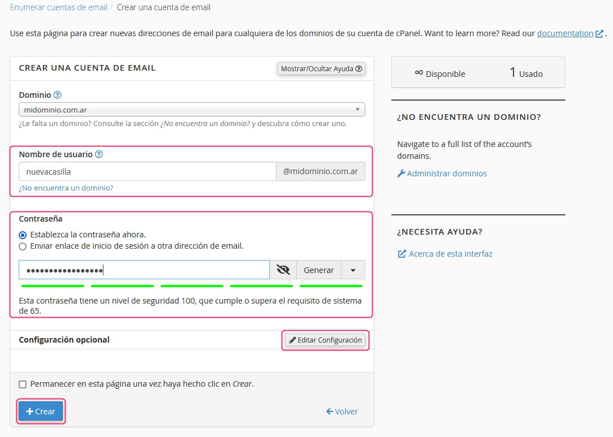Screen dimensions: 613x437
Task: Go to 'Enumerar cuentas de email' breadcrumb
Action: point(58,7)
